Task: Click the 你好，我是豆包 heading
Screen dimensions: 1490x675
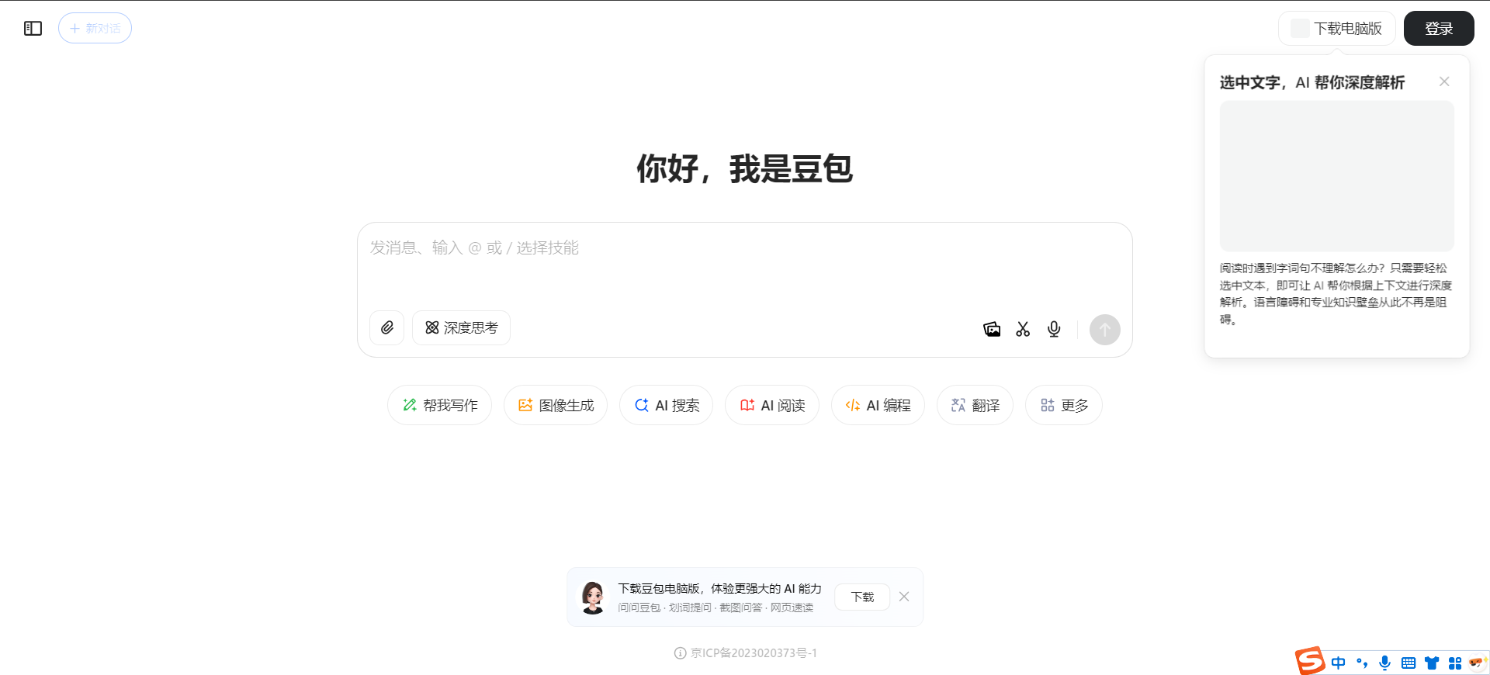Action: tap(745, 168)
